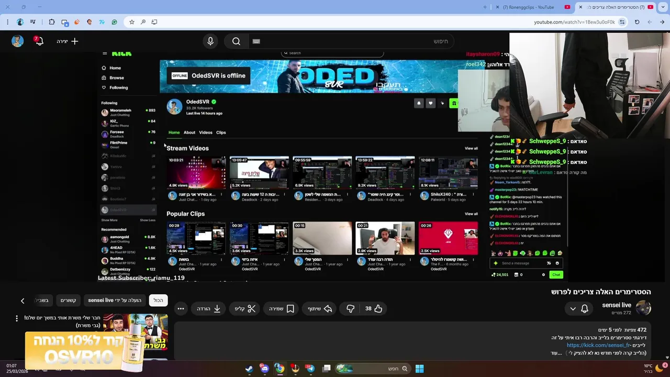Viewport: 670px width, 377px height.
Task: Start voice search with the microphone
Action: click(210, 41)
